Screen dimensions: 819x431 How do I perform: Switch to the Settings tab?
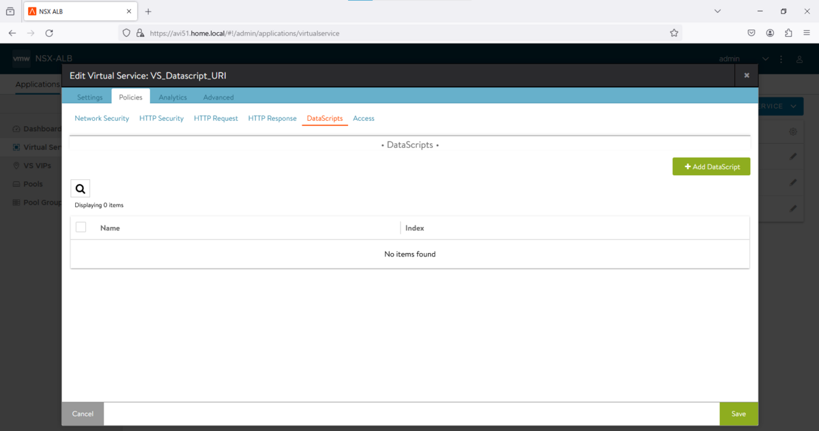(x=90, y=98)
